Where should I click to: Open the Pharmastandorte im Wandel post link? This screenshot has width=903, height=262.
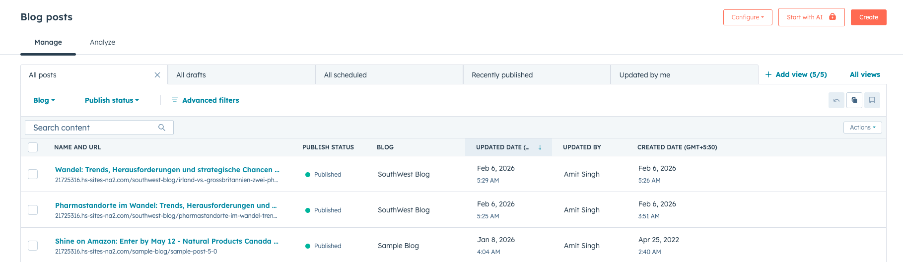click(x=166, y=205)
